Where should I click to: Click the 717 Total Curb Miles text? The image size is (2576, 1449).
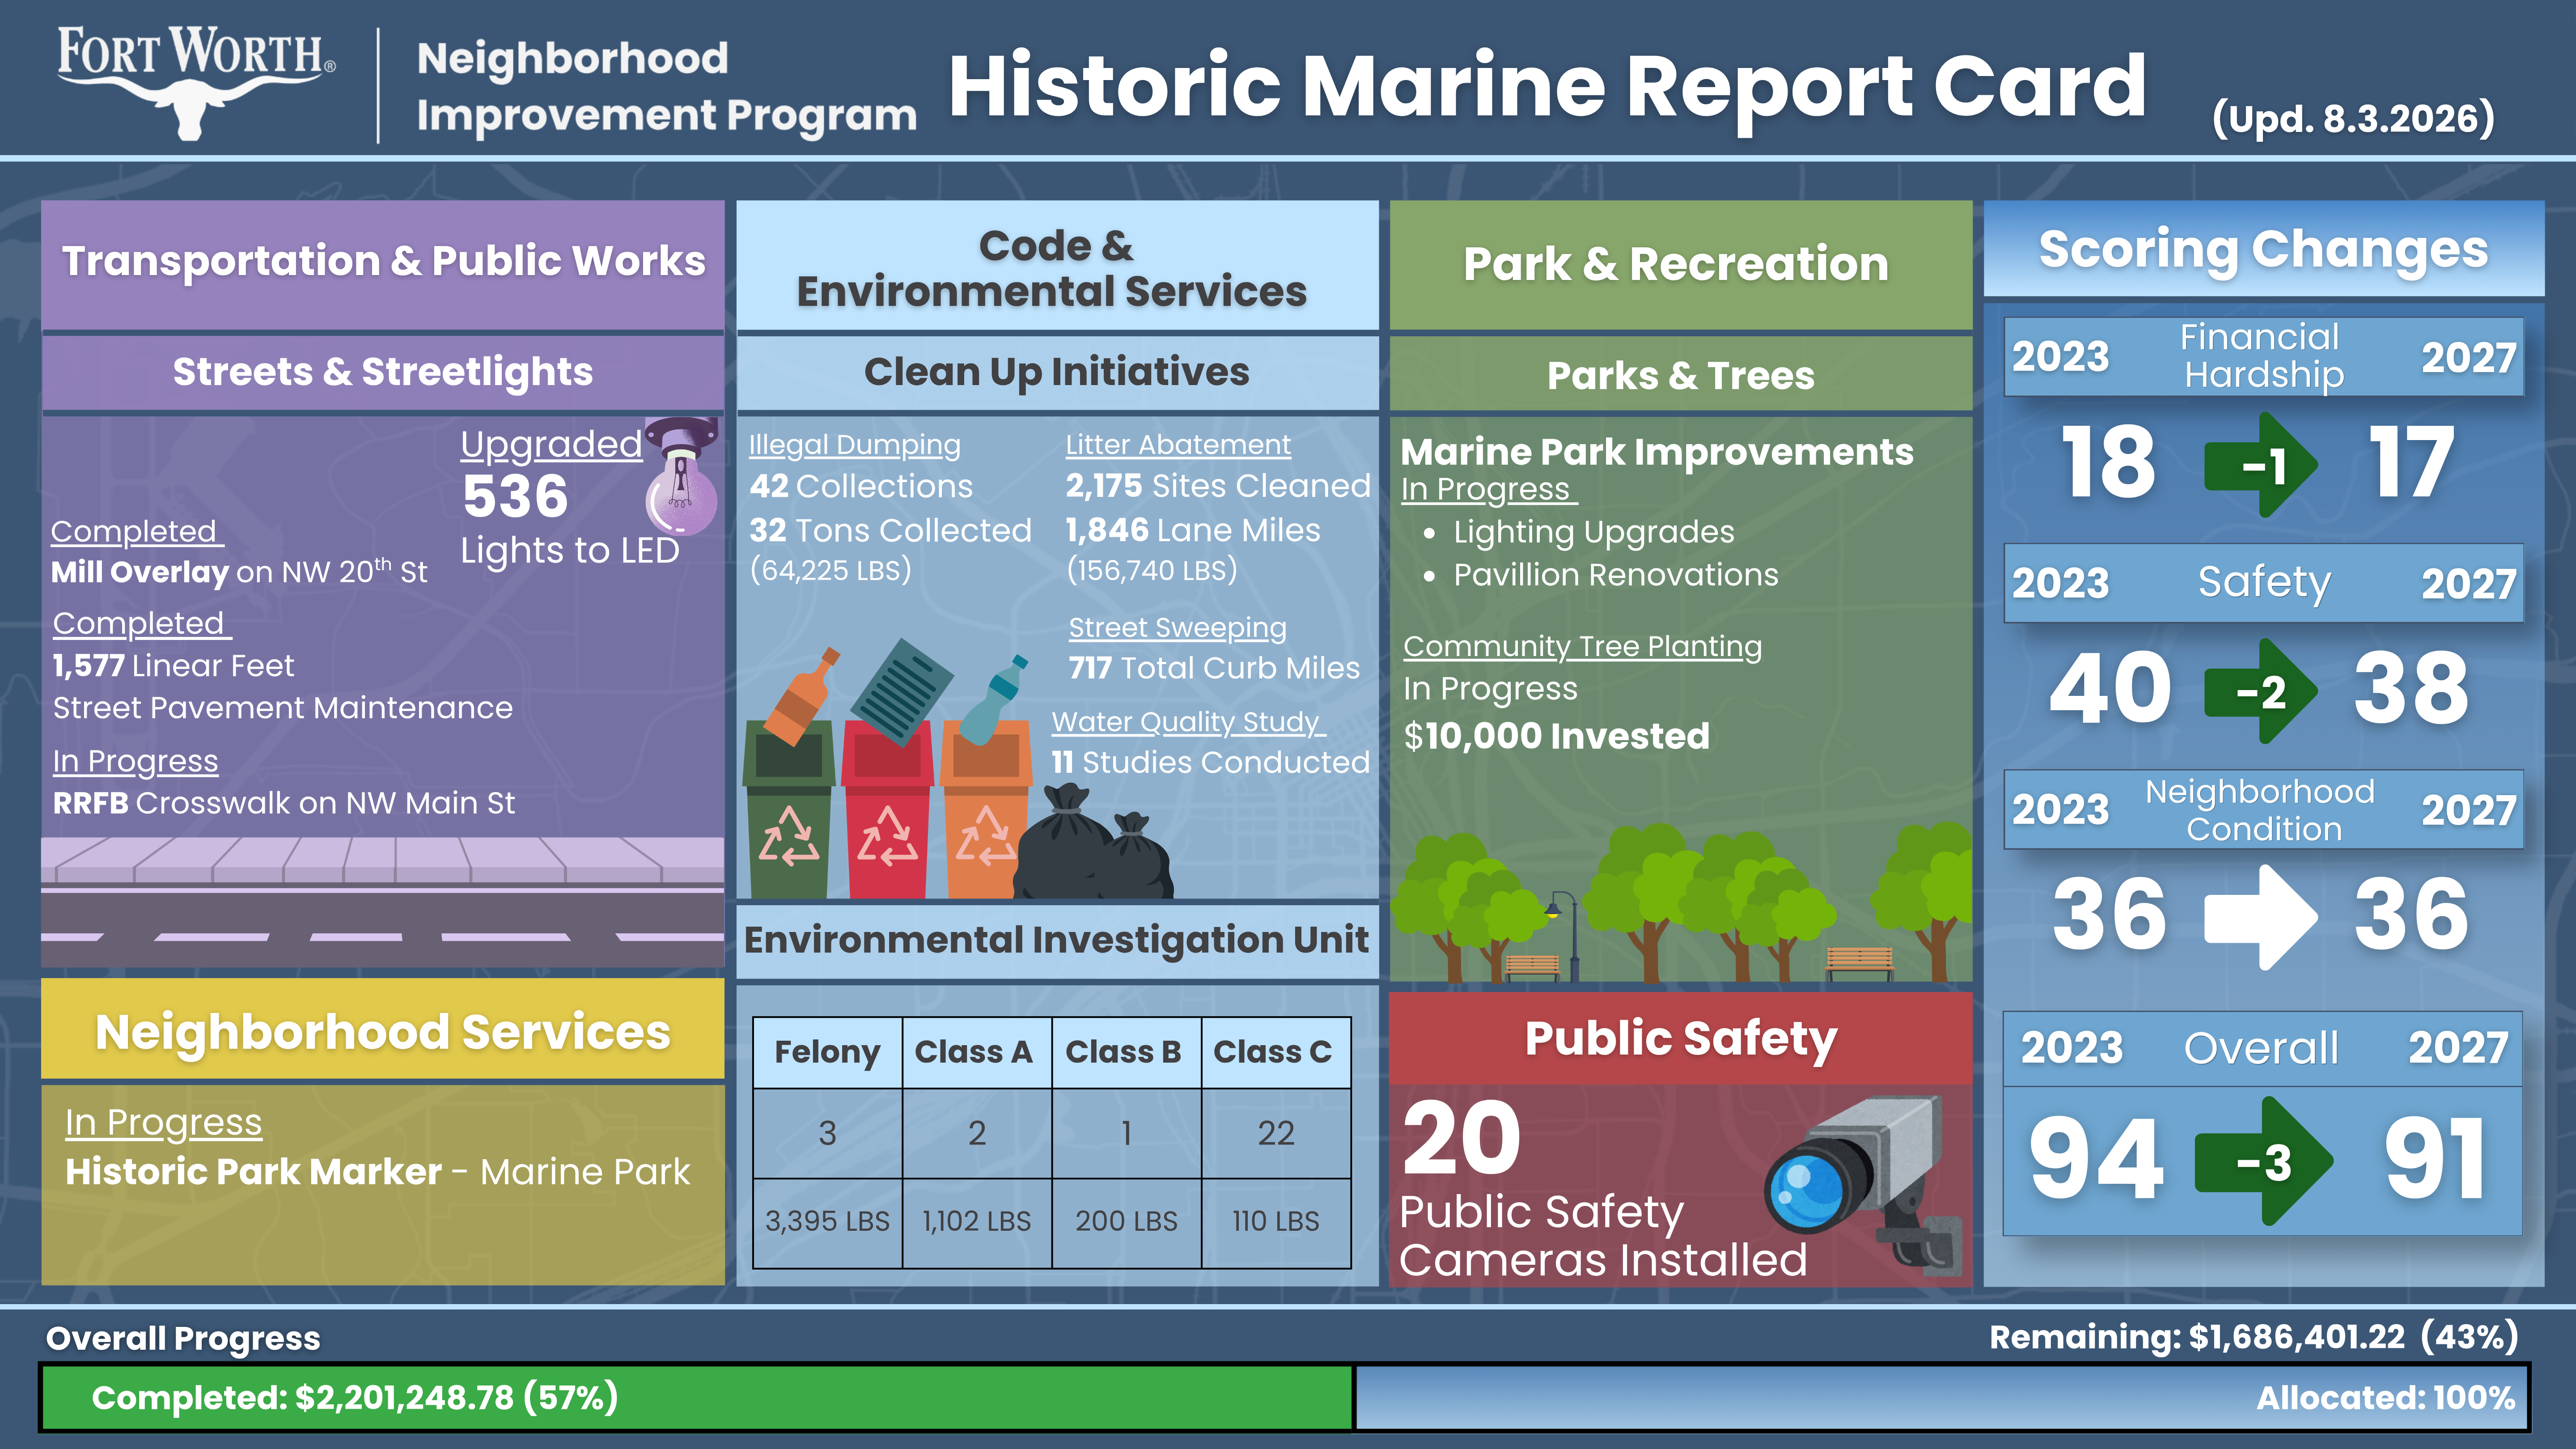click(1214, 668)
